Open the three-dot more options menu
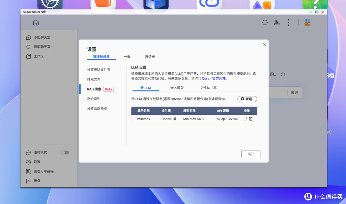The height and width of the screenshot is (204, 346). click(289, 22)
